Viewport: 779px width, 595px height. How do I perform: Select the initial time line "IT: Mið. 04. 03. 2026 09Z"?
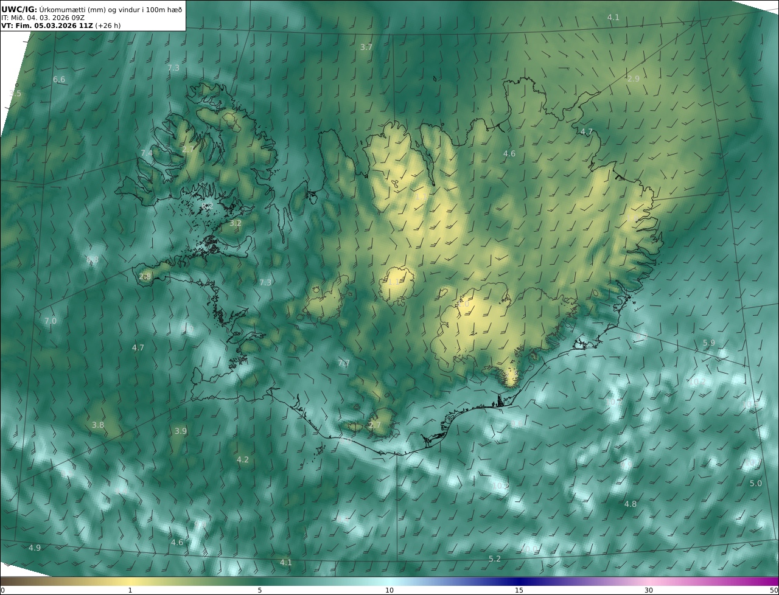point(43,18)
